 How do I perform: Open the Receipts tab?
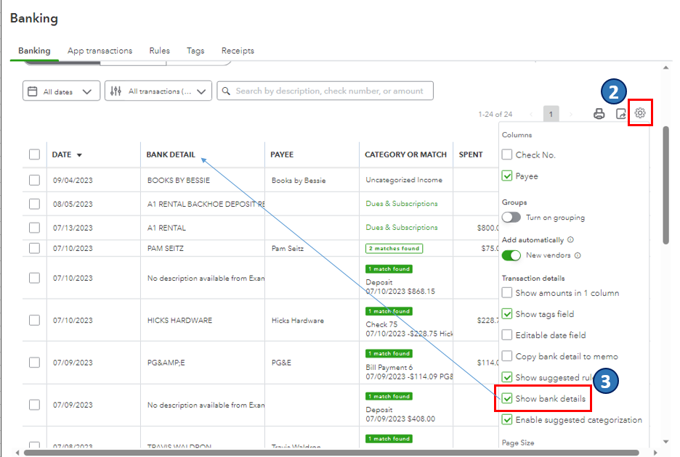238,51
